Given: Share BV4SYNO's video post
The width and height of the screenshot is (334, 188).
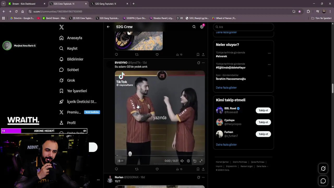Looking at the screenshot, I should point(203,169).
